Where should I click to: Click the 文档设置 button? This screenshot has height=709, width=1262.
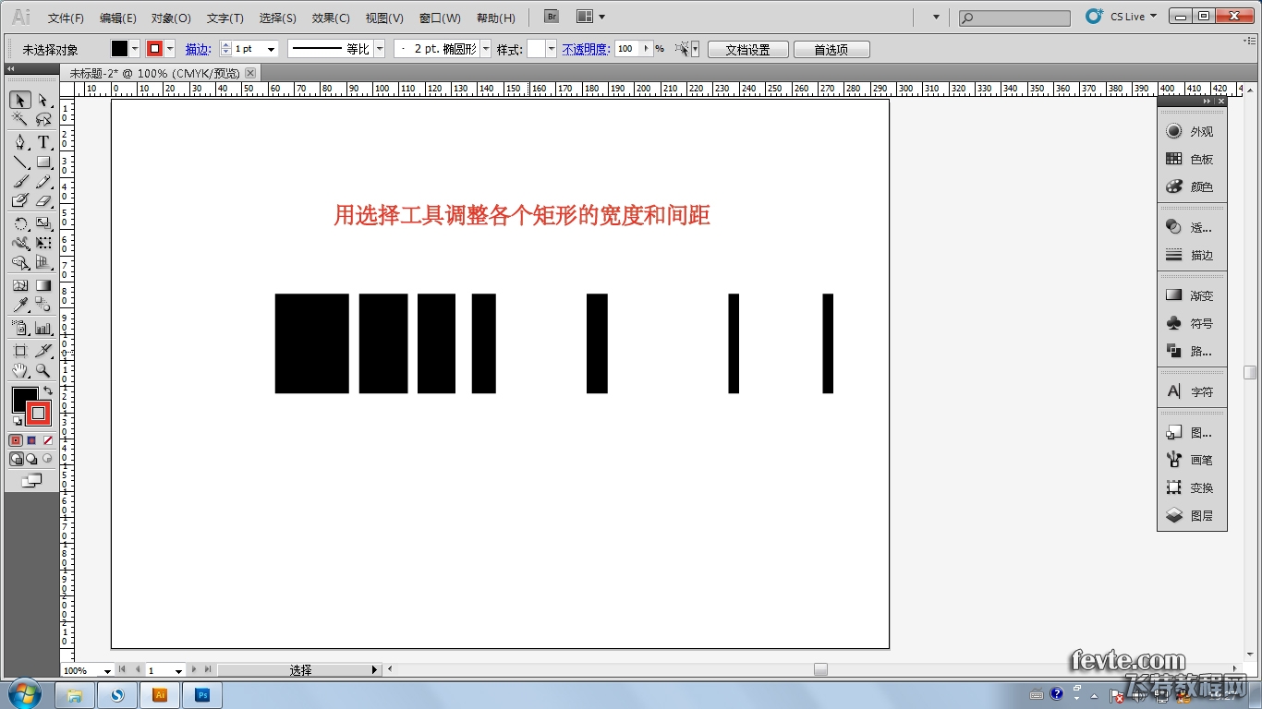tap(748, 50)
